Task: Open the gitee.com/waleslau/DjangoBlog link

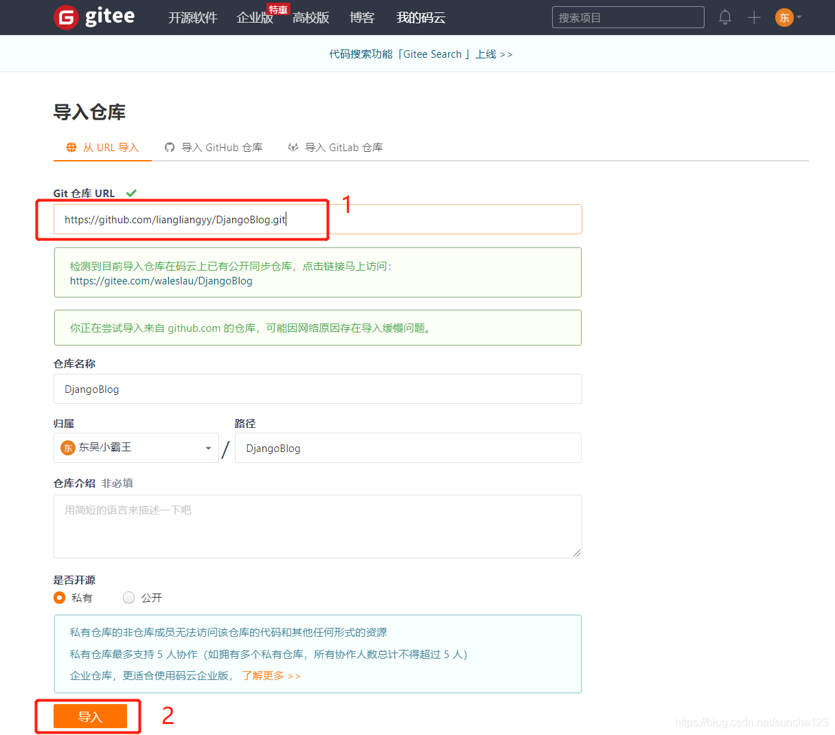Action: pos(161,281)
